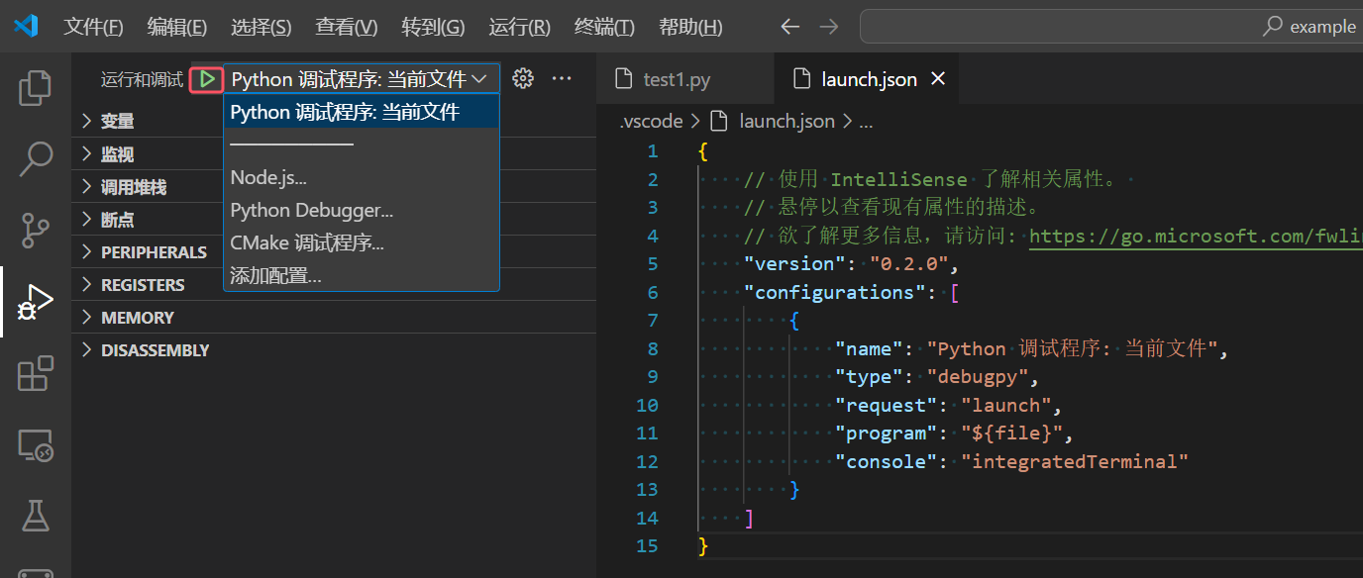
Task: Open the Source Control view
Action: pyautogui.click(x=36, y=230)
